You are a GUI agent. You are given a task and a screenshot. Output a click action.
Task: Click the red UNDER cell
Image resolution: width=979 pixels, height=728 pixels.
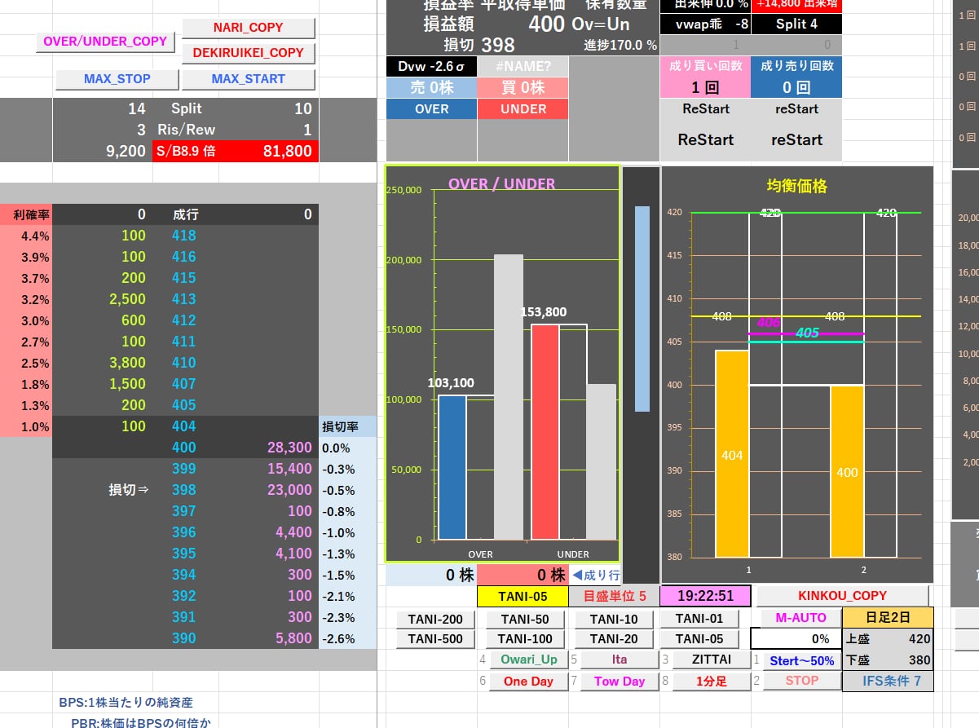523,109
